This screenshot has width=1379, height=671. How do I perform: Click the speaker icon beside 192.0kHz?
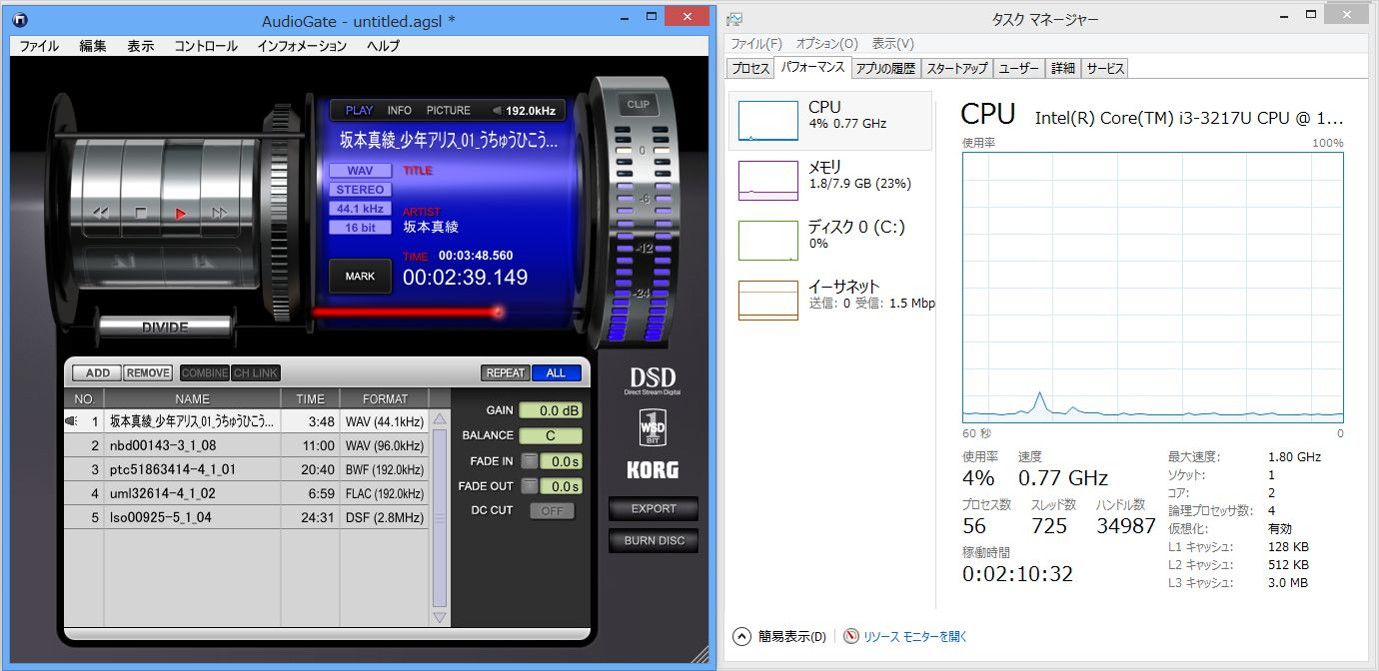pos(497,111)
